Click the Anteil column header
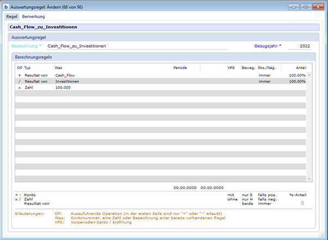 300,67
